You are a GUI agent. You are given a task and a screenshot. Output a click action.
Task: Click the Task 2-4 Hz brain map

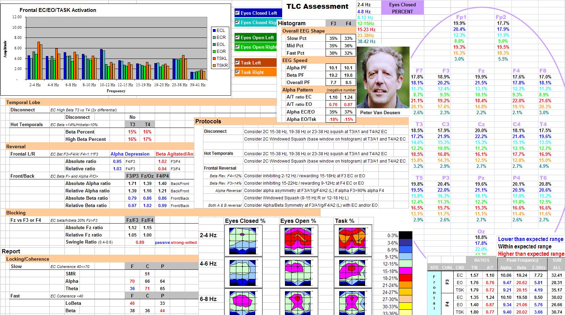(353, 241)
